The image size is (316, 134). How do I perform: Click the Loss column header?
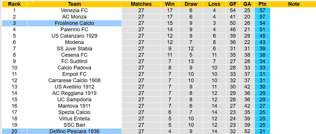point(214,4)
